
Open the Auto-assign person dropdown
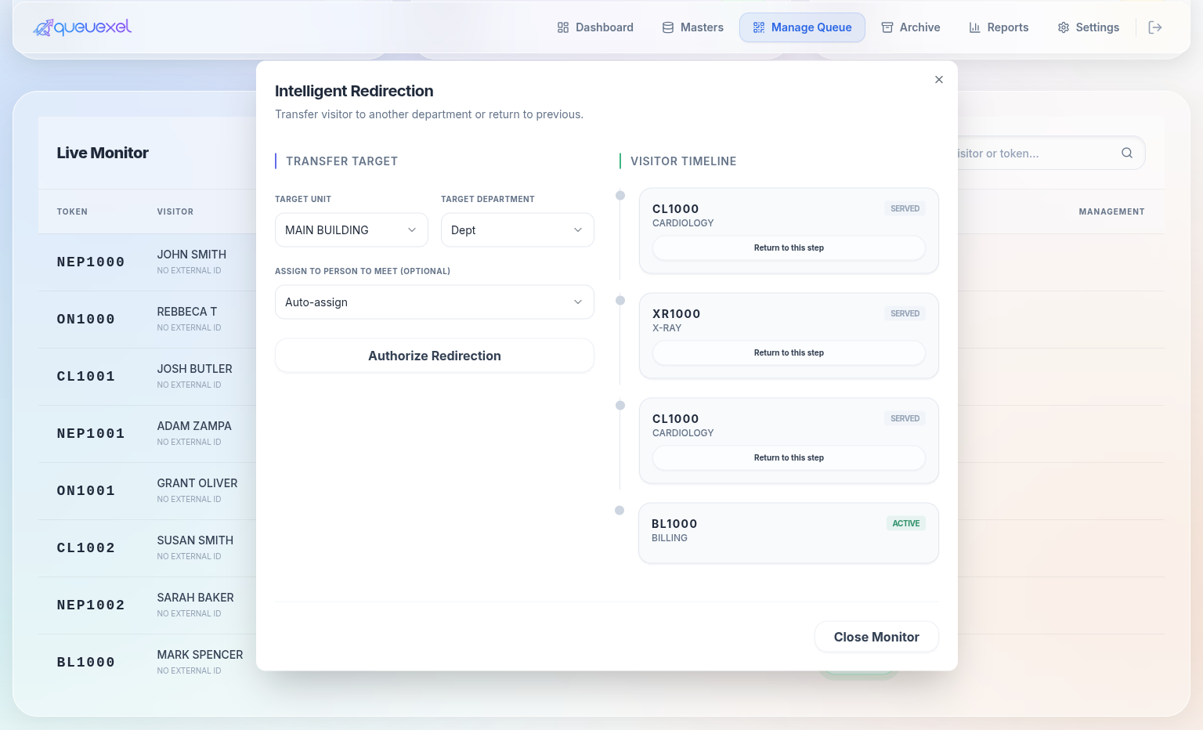tap(435, 302)
